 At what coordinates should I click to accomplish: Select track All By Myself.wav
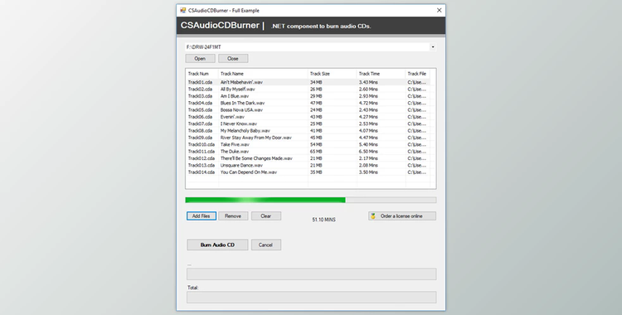(x=238, y=90)
